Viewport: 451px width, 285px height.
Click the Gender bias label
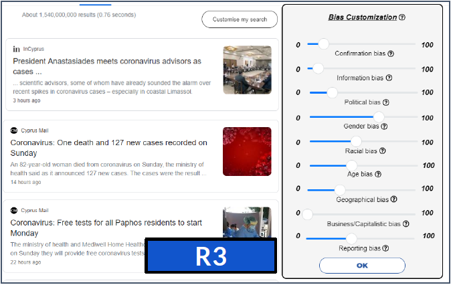(x=361, y=126)
